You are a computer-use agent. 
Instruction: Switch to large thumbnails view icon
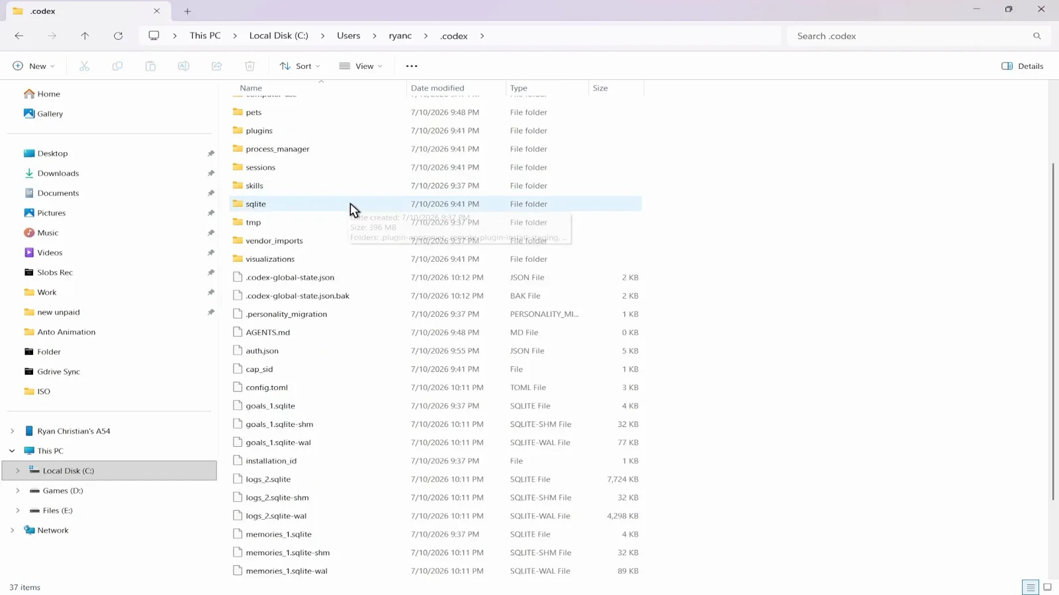(x=1048, y=587)
